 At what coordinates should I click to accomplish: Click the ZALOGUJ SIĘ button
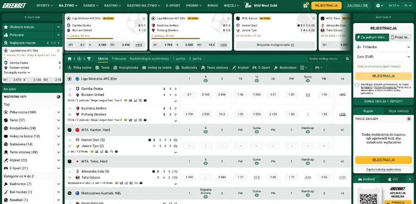(x=358, y=6)
